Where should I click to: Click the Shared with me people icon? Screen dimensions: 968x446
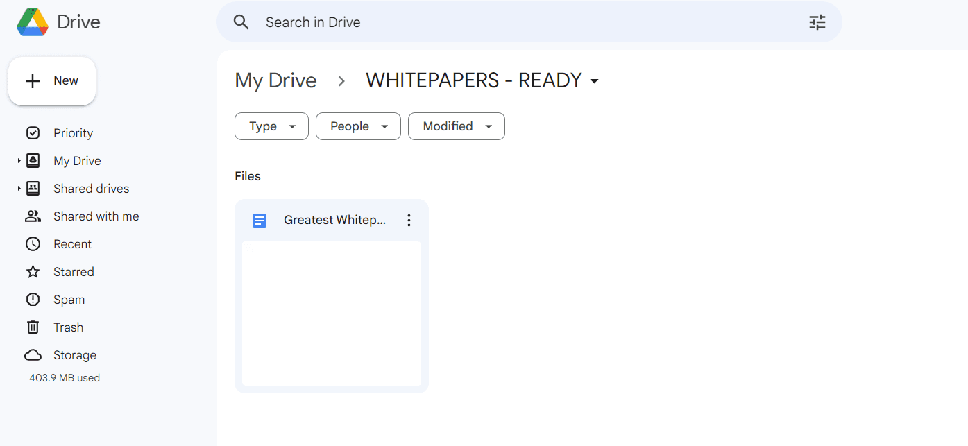coord(33,216)
